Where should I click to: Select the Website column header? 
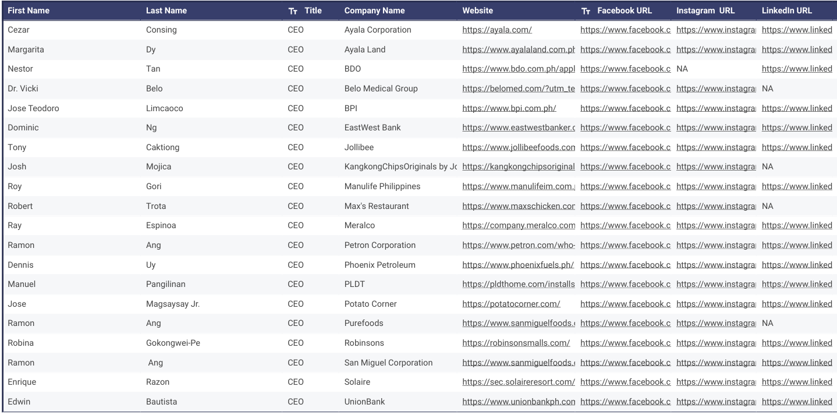click(x=477, y=10)
